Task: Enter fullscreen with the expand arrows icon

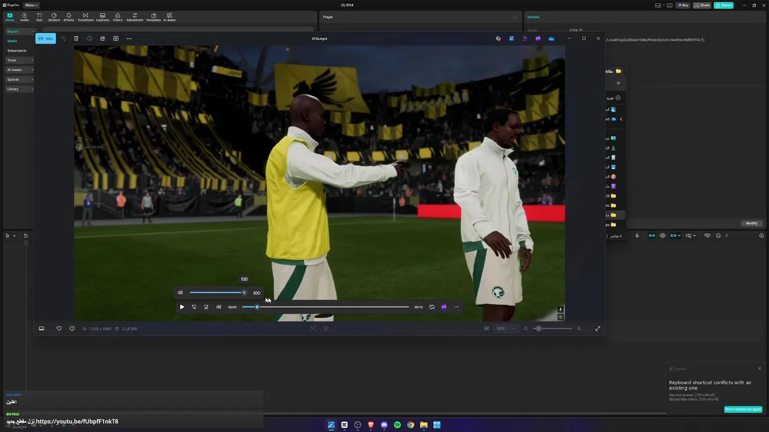Action: [598, 329]
